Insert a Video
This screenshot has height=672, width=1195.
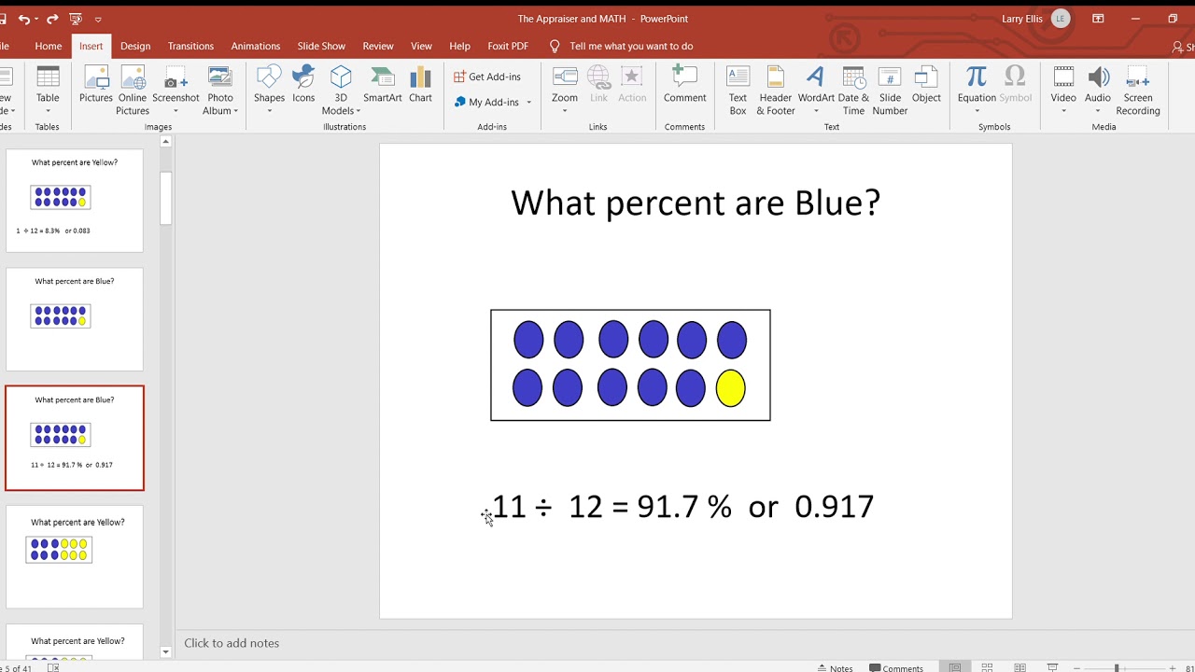1063,90
